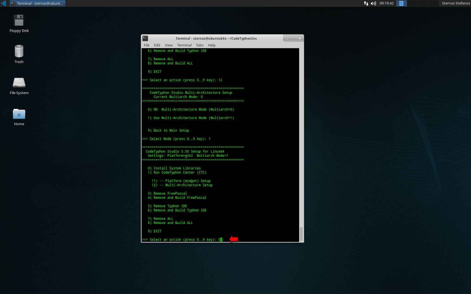Click '11) -- Platform (widget) Setup' line
471x294 pixels.
click(181, 181)
